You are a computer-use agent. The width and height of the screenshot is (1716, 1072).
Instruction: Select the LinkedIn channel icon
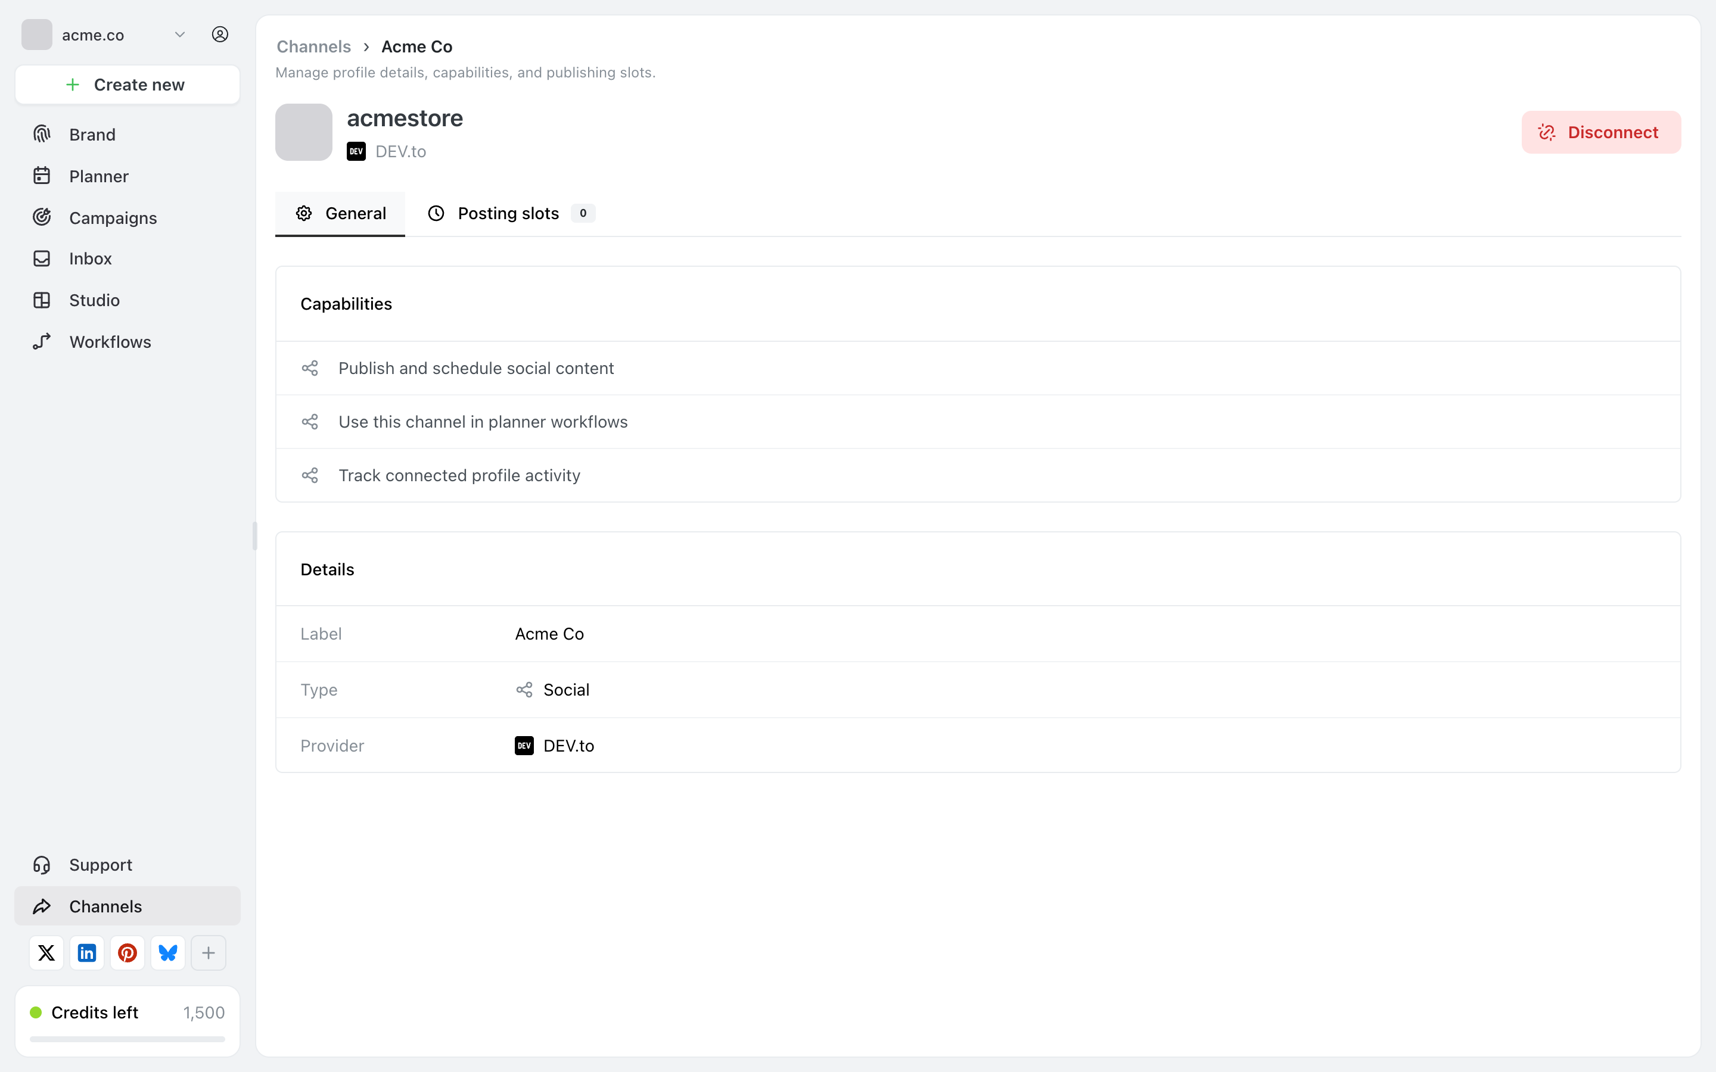coord(87,953)
